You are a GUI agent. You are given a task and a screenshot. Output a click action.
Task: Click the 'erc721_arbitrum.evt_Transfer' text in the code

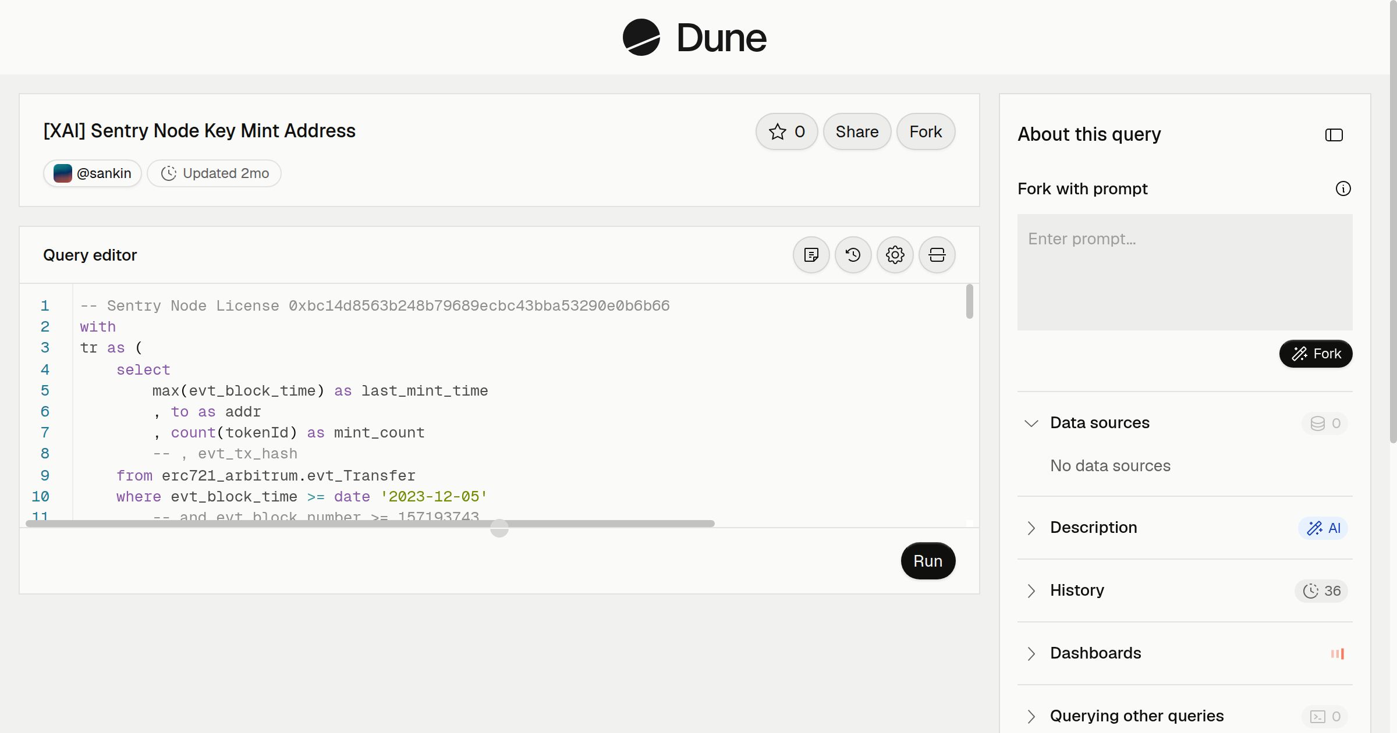289,475
